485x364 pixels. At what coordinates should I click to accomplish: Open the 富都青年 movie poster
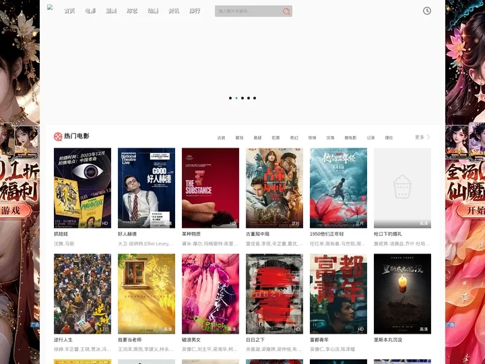338,294
